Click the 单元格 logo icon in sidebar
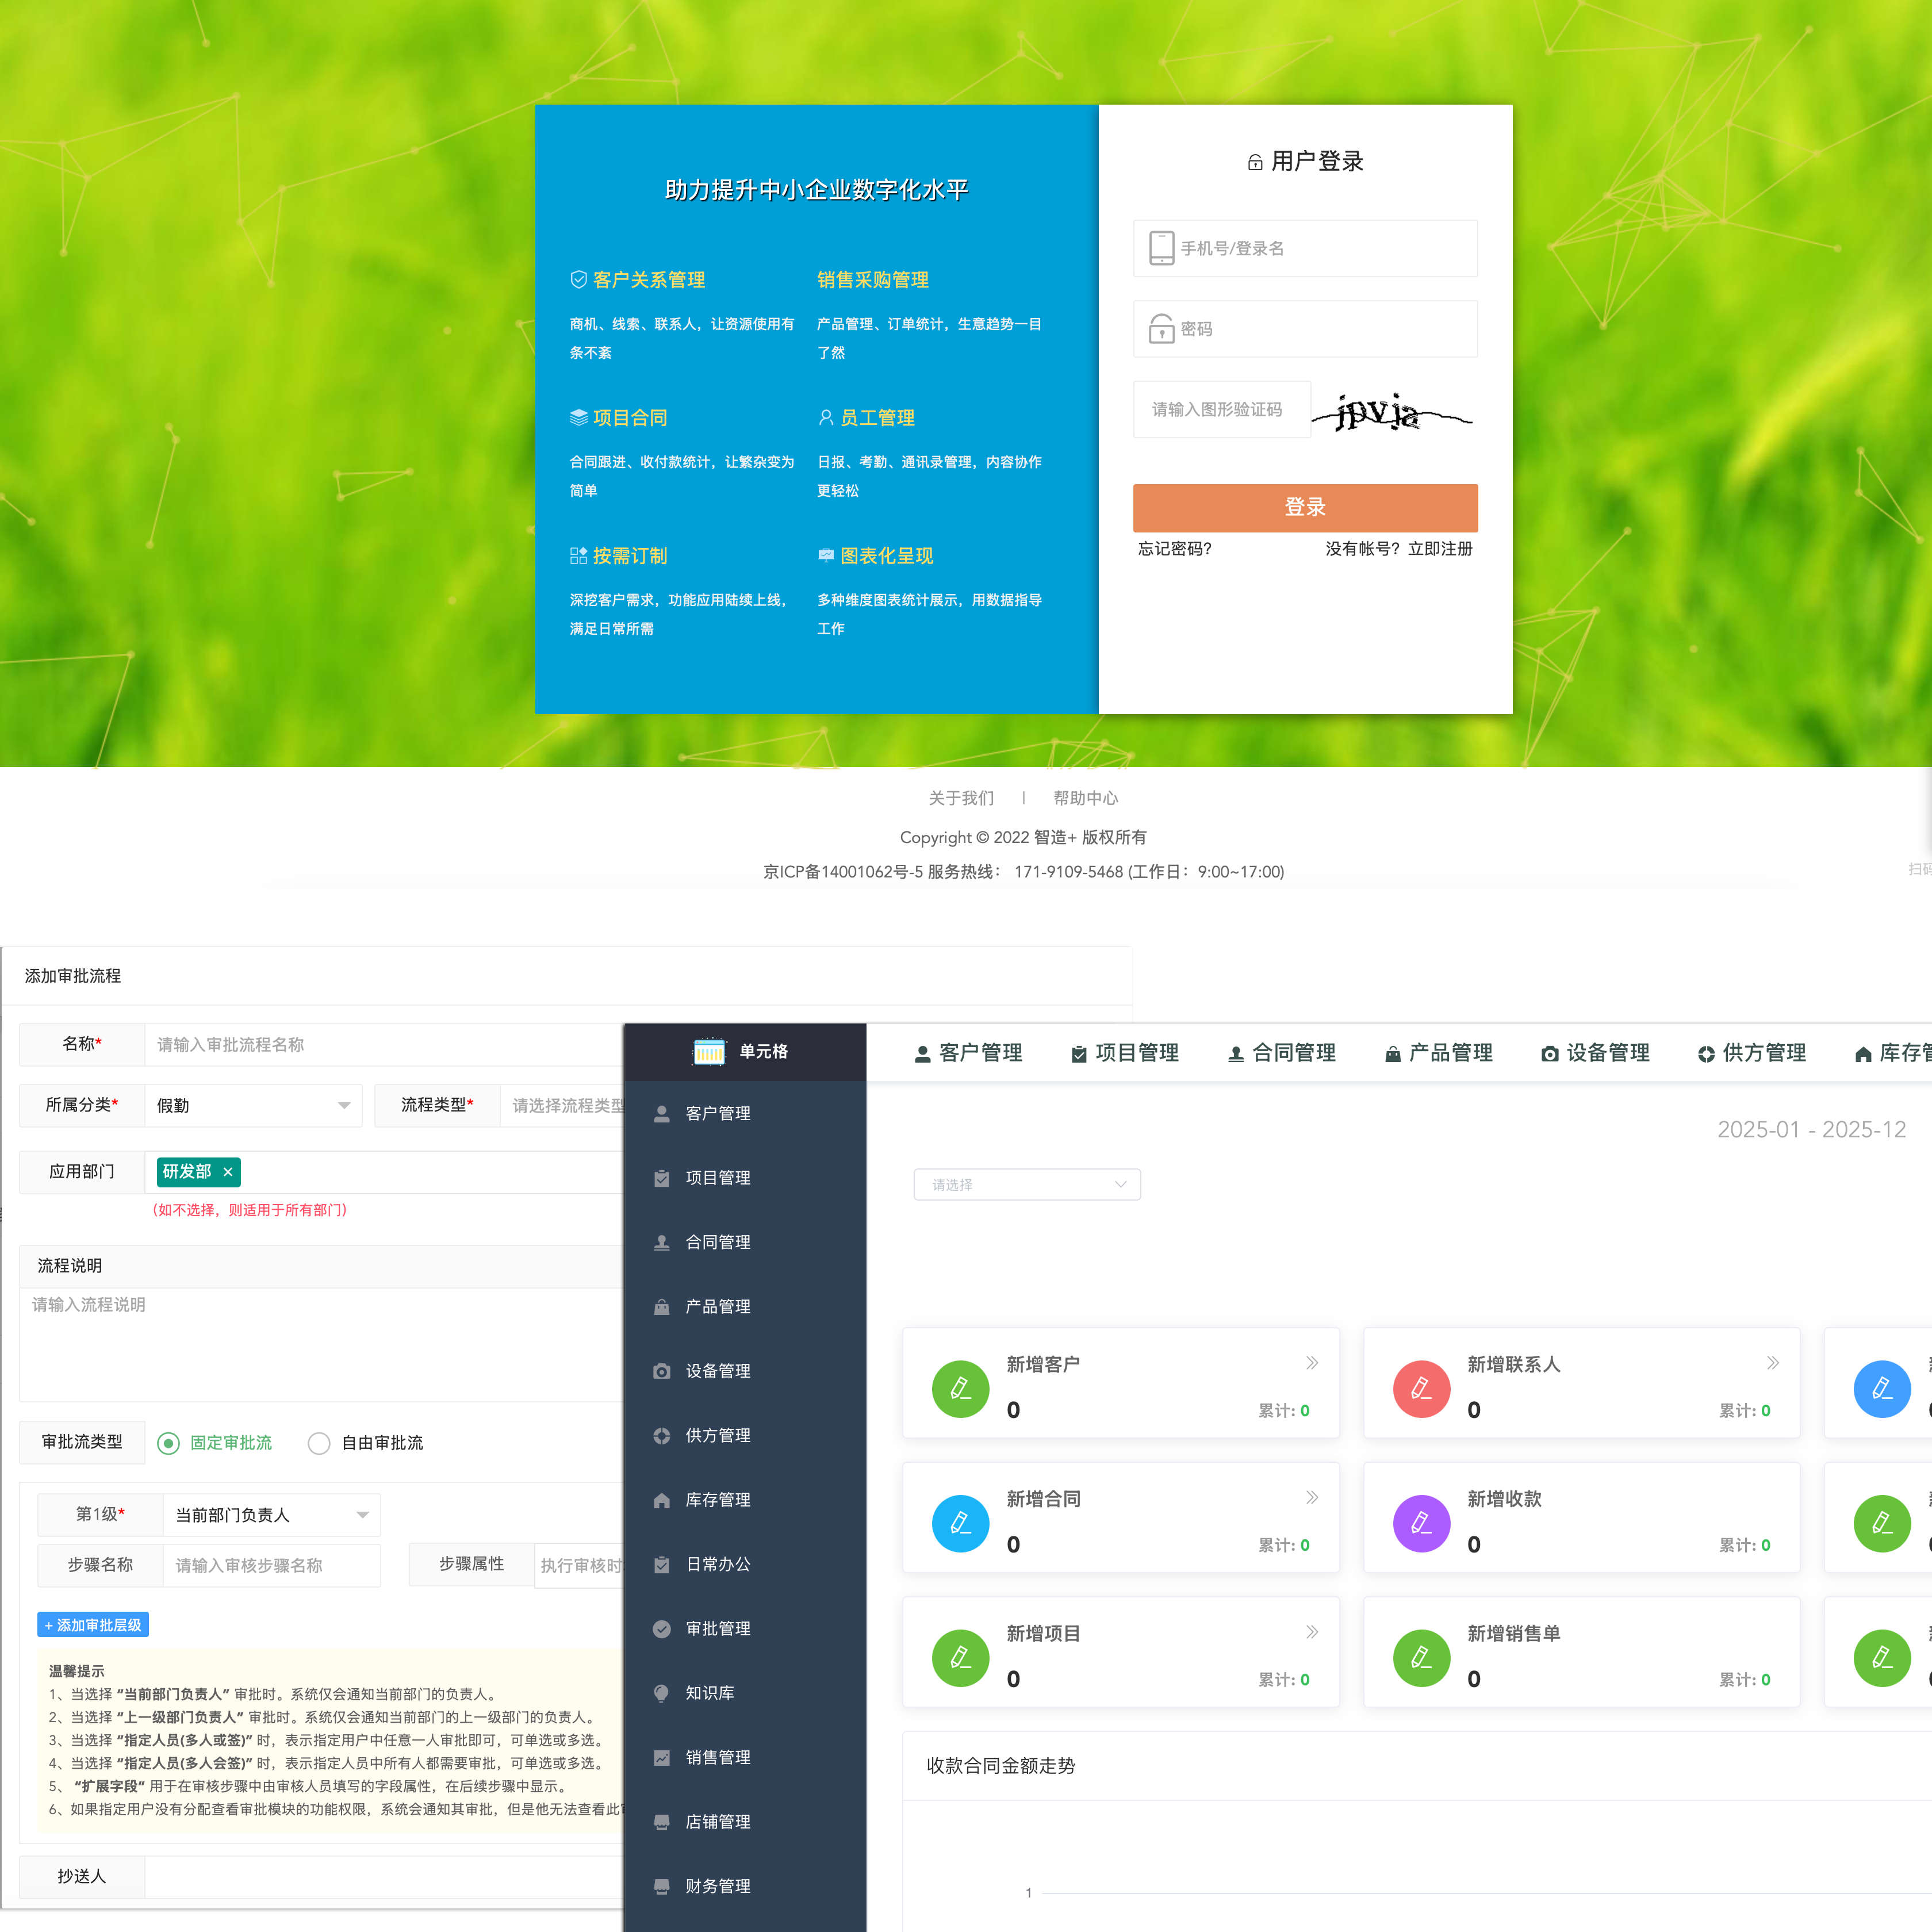1932x1932 pixels. point(709,1051)
